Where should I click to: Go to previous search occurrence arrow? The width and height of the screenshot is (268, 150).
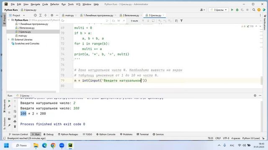pyautogui.click(x=143, y=21)
